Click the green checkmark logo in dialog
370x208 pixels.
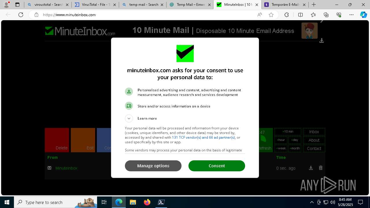point(185,53)
